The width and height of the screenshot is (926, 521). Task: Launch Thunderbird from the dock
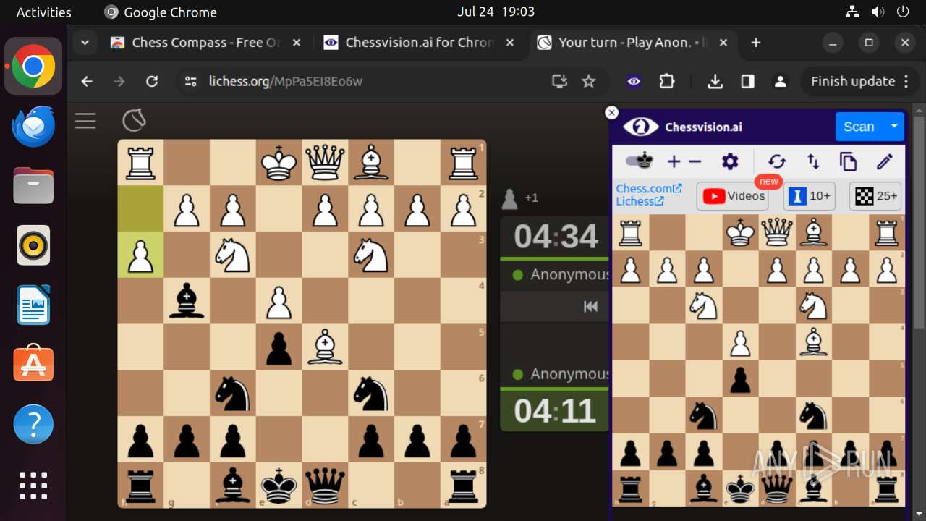pos(33,127)
